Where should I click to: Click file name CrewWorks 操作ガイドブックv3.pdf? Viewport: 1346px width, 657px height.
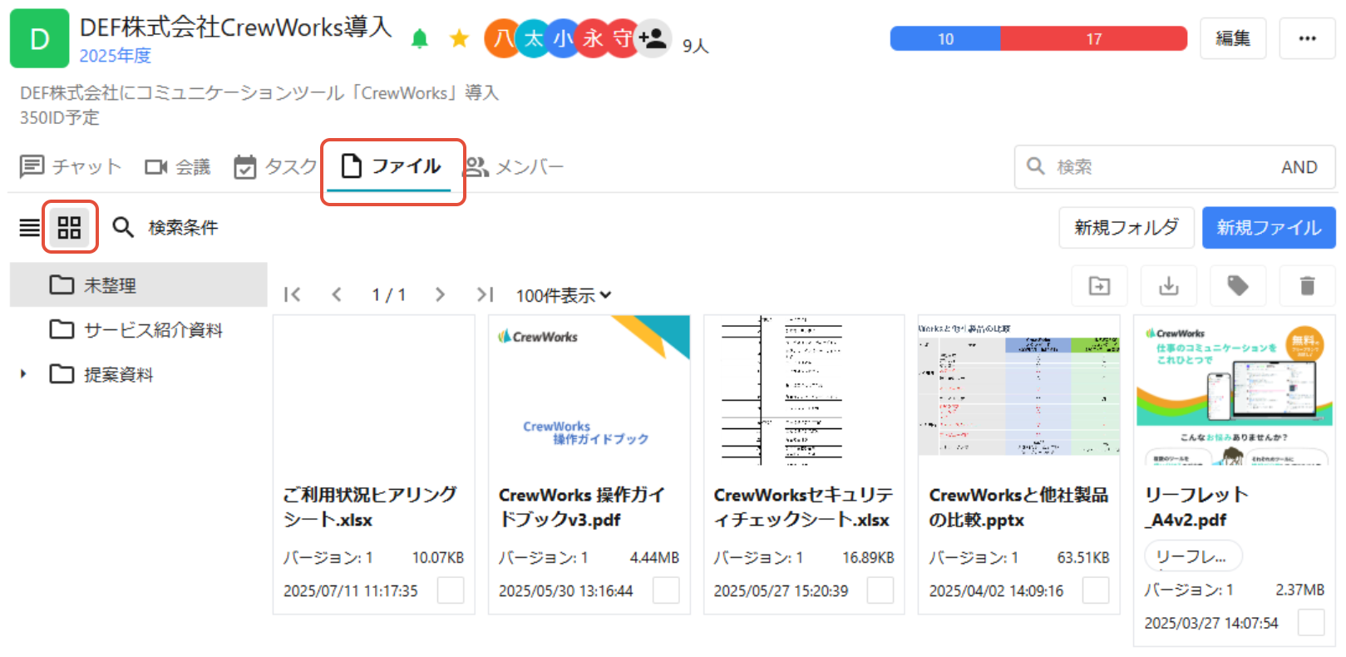pyautogui.click(x=581, y=507)
